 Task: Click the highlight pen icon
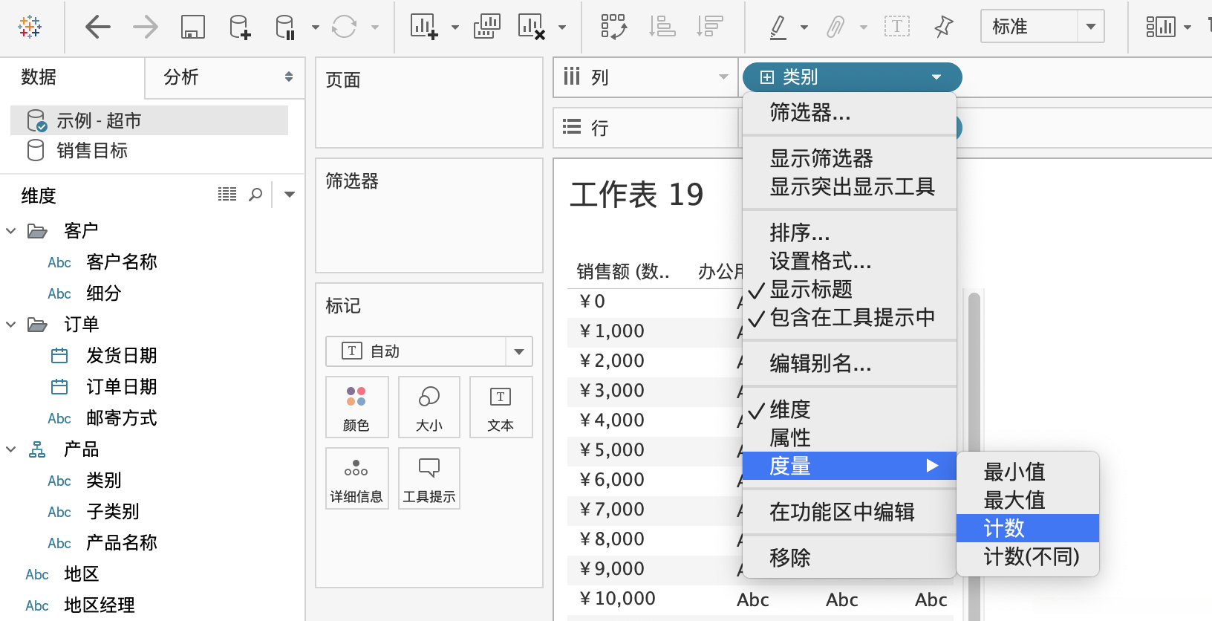pyautogui.click(x=778, y=27)
